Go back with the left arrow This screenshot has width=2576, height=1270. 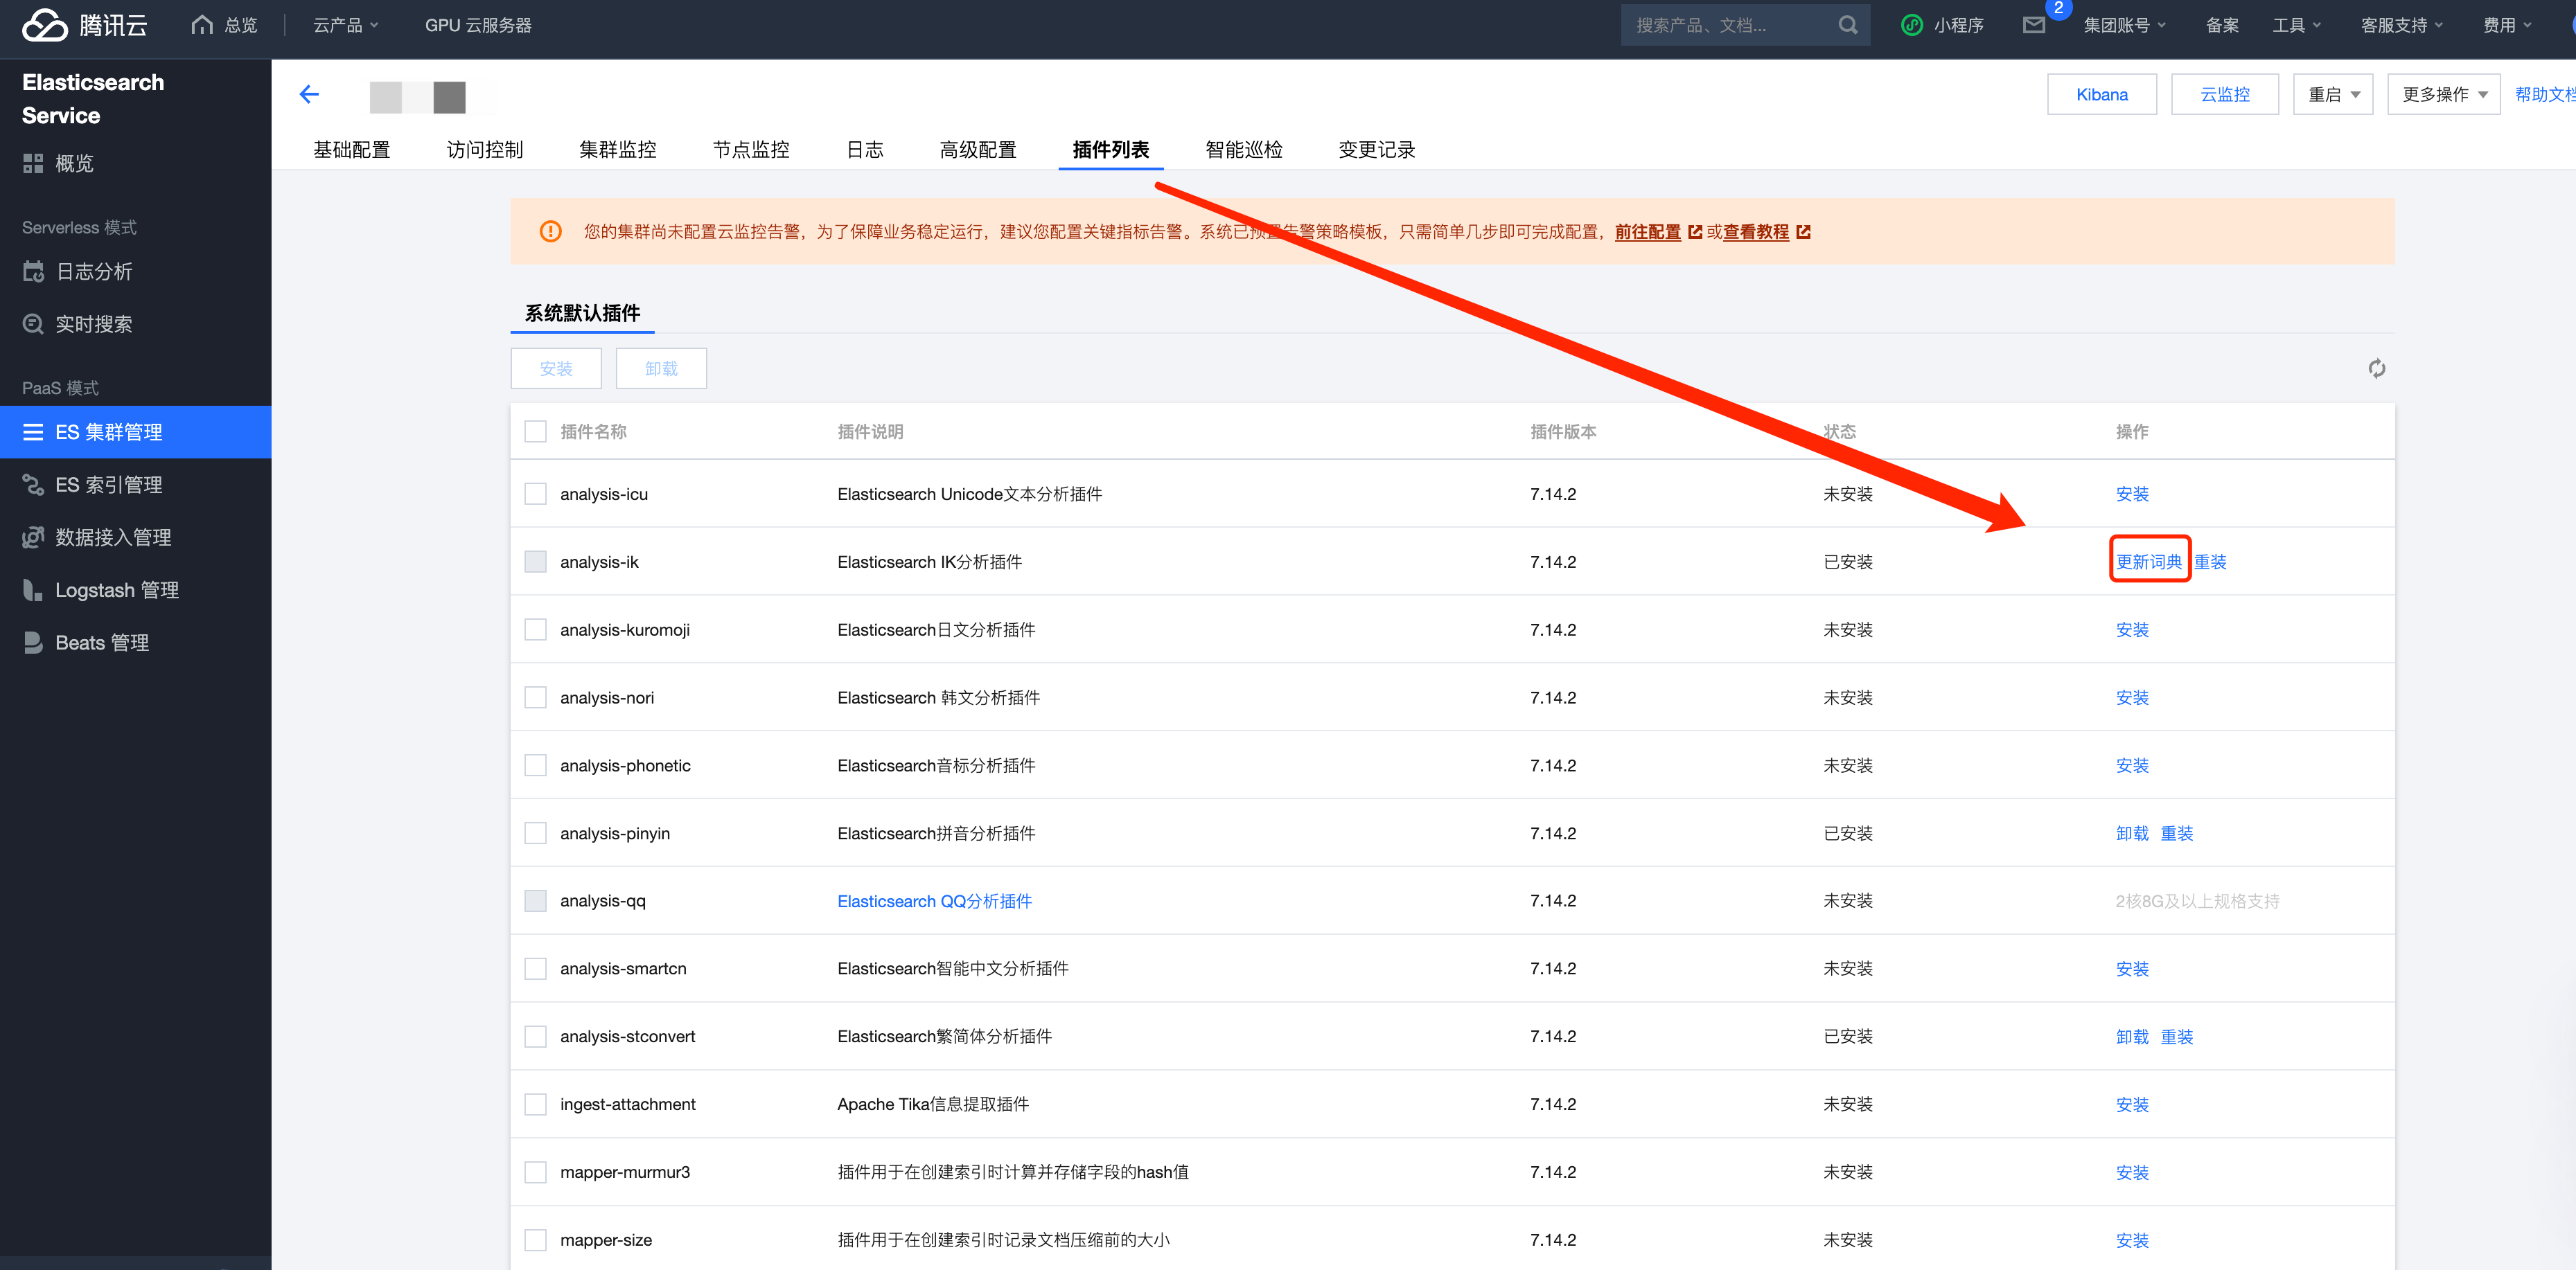[309, 95]
